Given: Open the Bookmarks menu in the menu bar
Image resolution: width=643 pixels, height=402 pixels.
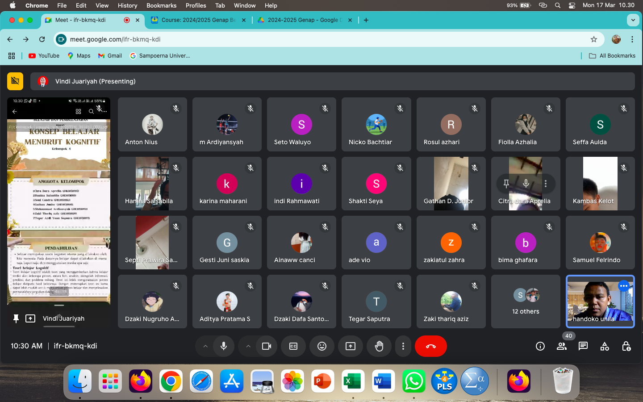Looking at the screenshot, I should pos(161,5).
